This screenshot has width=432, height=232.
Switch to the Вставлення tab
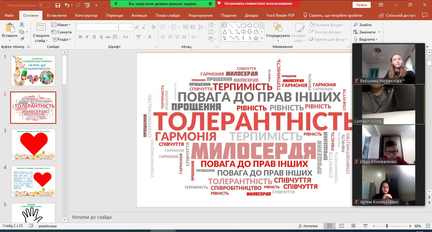pyautogui.click(x=57, y=15)
